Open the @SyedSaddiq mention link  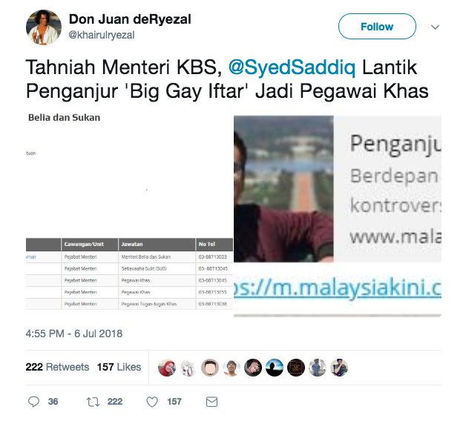tap(292, 67)
